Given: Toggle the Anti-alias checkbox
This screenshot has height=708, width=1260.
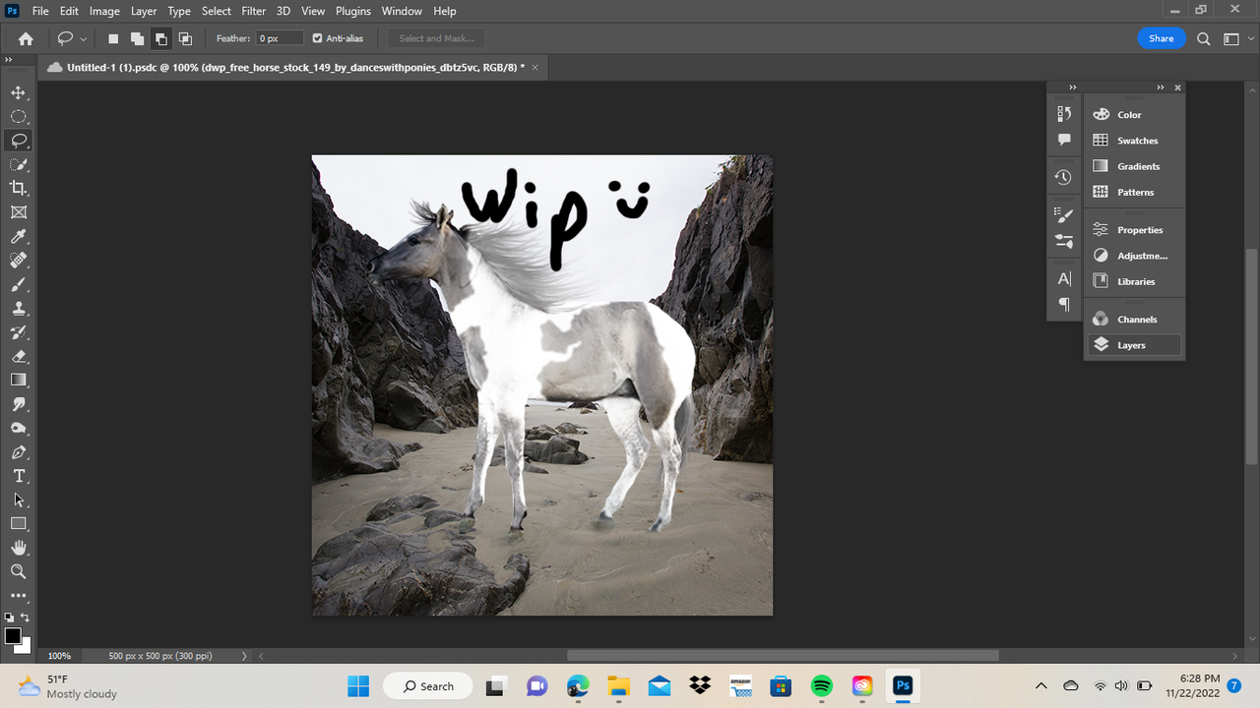Looking at the screenshot, I should pyautogui.click(x=317, y=38).
